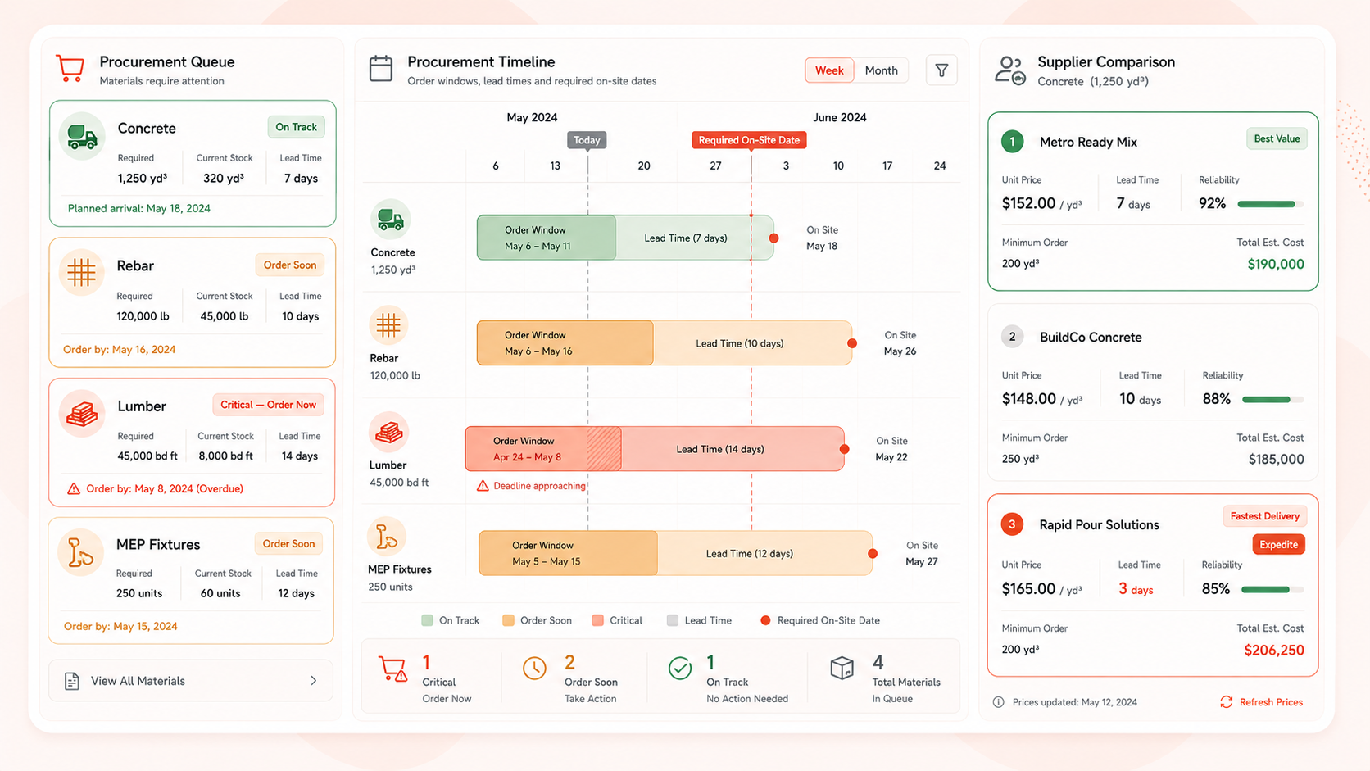Click the Total Materials box icon in summary

842,668
